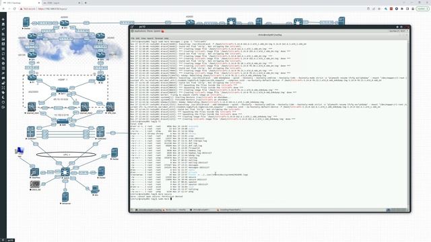Reload the page with the browser refresh button
Image resolution: width=431 pixels, height=242 pixels.
coord(15,9)
